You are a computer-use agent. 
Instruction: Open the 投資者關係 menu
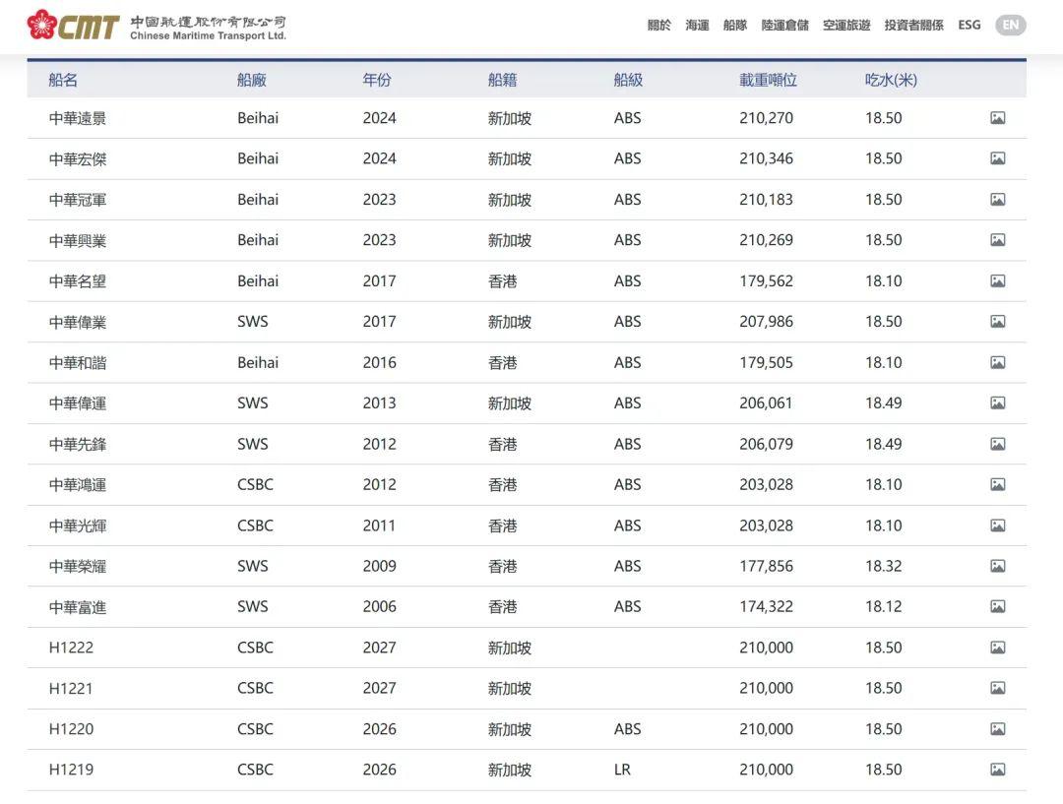click(913, 25)
